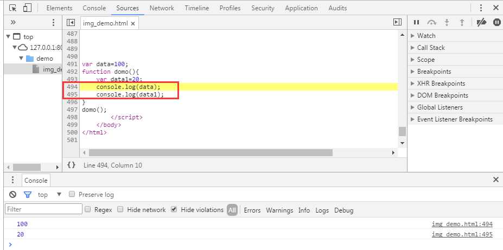Toggle the console filter funnel icon

click(28, 195)
